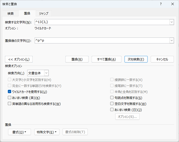Expand the 検索する文字列 history dropdown
This screenshot has width=179, height=142.
point(171,22)
